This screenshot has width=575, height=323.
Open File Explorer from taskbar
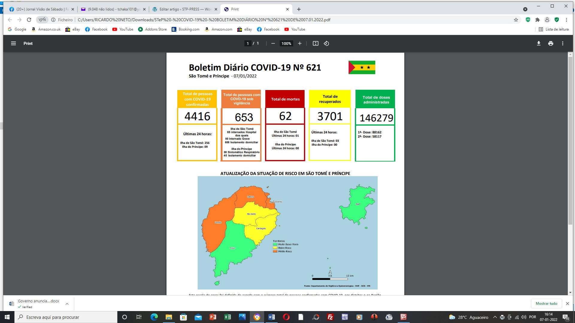click(x=169, y=317)
